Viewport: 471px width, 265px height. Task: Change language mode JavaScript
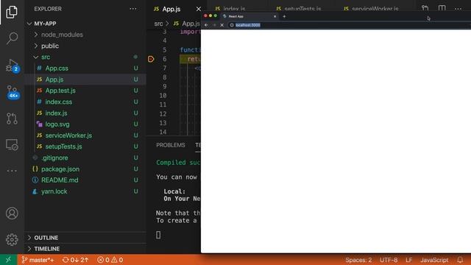434,260
